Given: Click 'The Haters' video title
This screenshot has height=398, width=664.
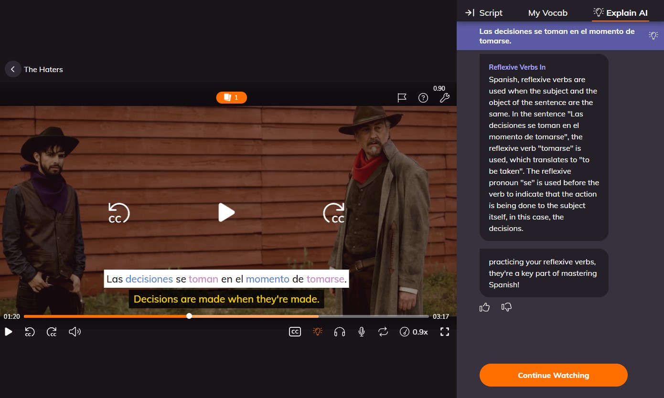Looking at the screenshot, I should point(43,69).
